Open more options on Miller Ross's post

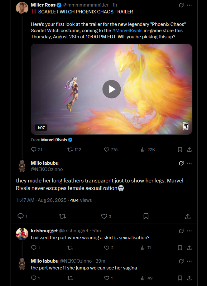tap(189, 5)
